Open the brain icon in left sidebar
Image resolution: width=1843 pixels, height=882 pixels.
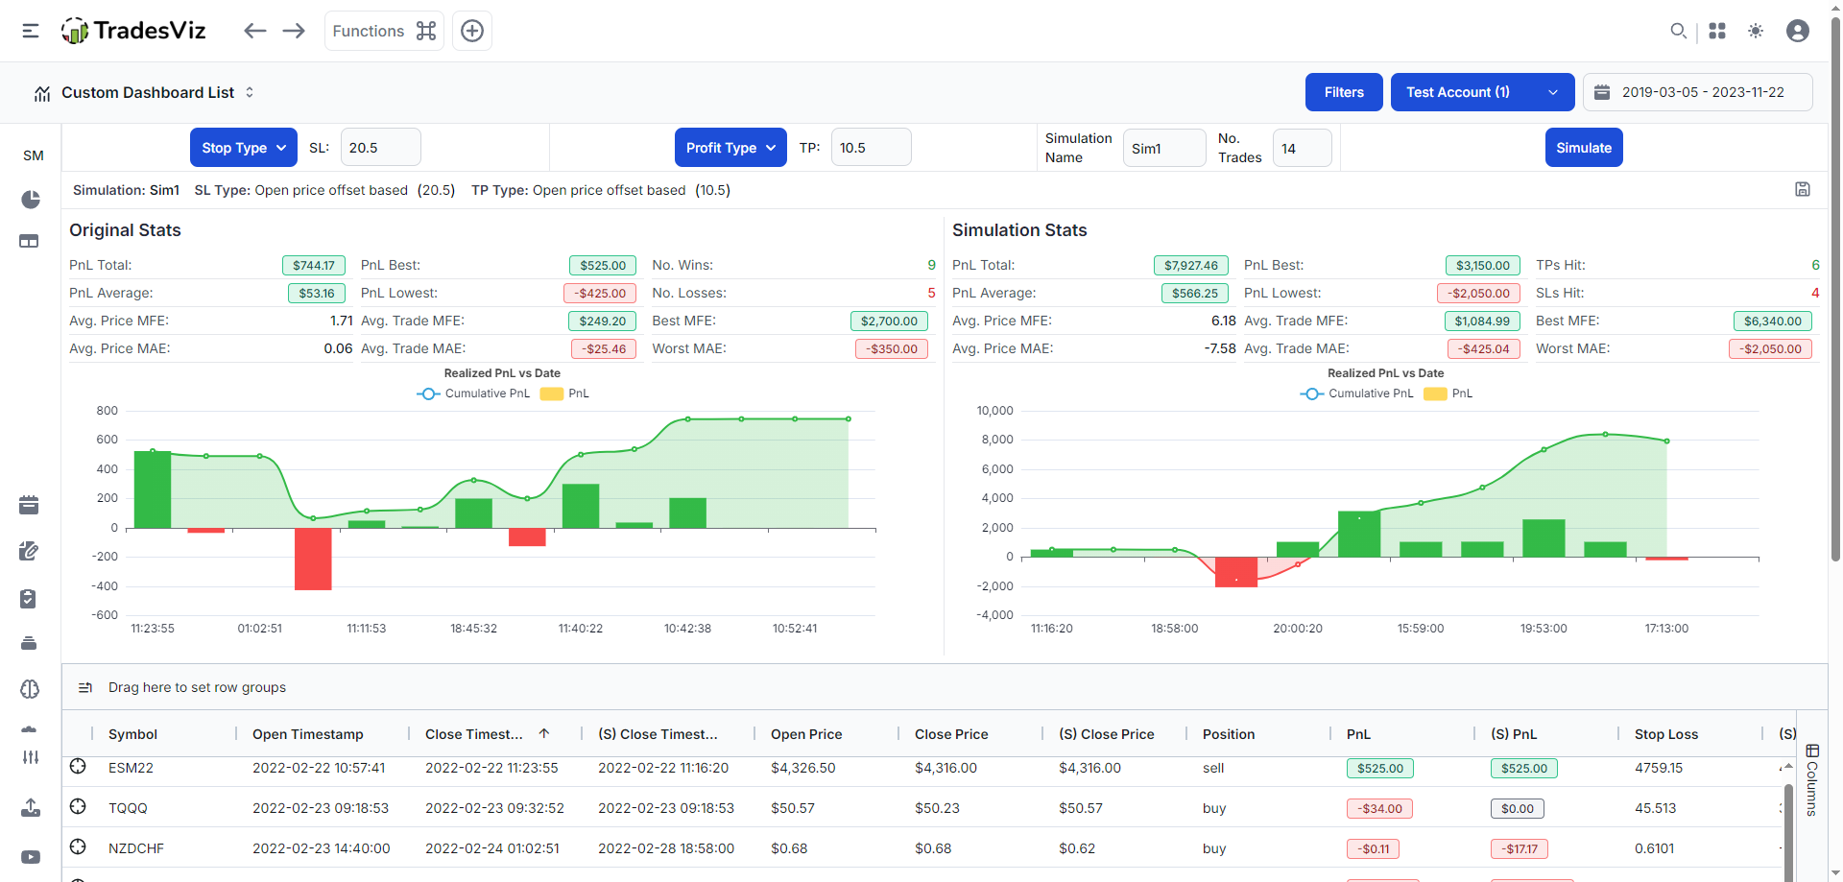coord(29,689)
